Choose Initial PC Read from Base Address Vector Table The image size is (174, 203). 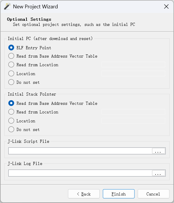pyautogui.click(x=11, y=56)
